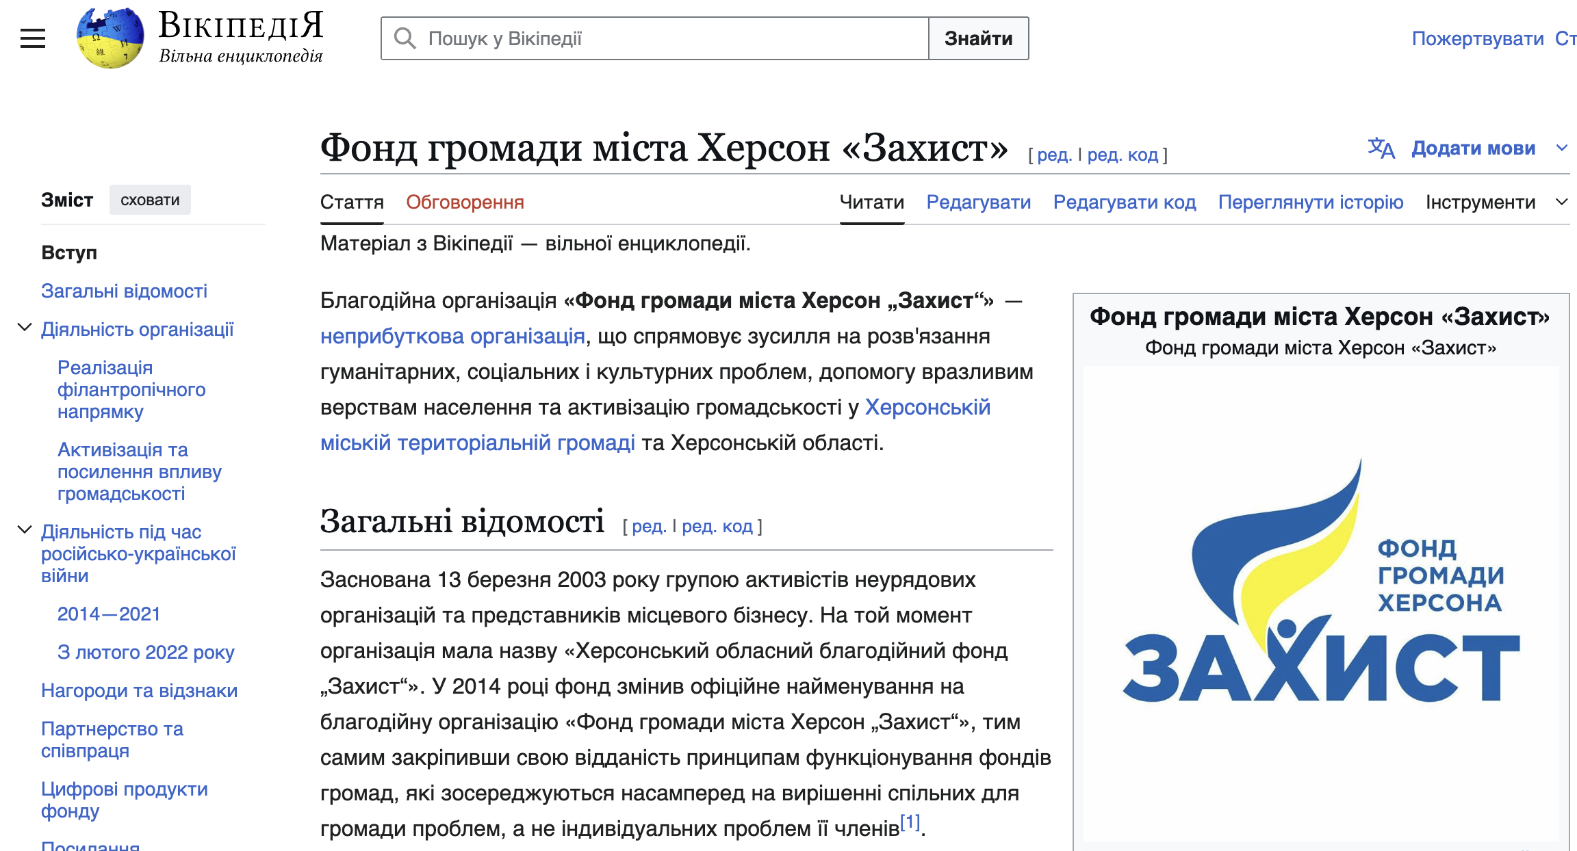The width and height of the screenshot is (1577, 851).
Task: Click ред. link beside Загальні відомості heading
Action: [x=650, y=526]
